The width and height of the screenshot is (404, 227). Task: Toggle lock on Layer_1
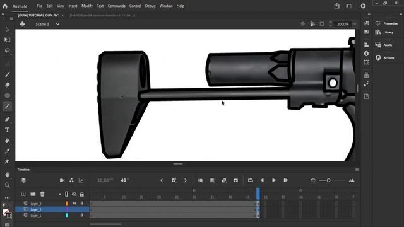(x=82, y=215)
